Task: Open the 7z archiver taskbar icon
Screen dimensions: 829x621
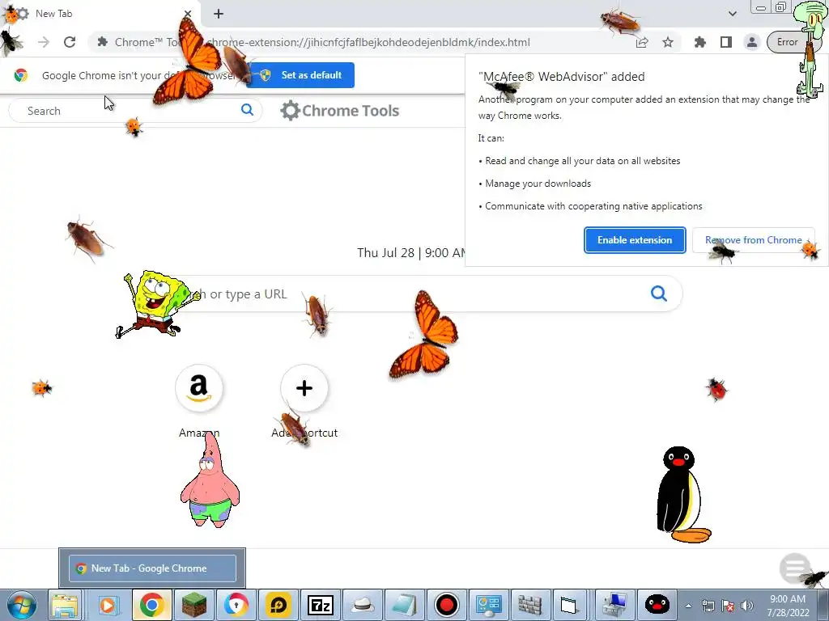Action: point(321,605)
